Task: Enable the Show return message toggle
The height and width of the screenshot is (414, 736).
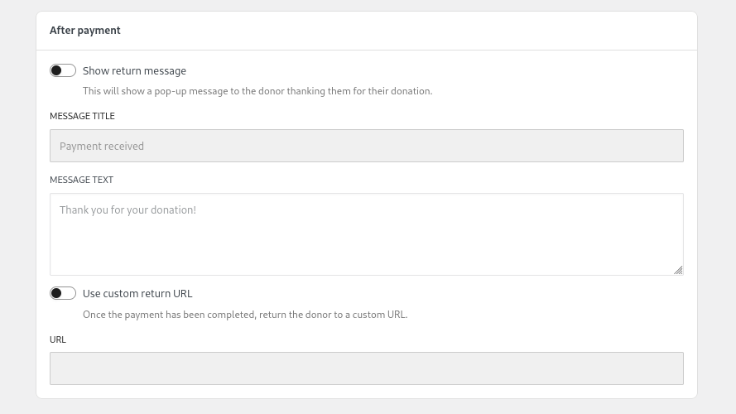Action: [x=63, y=70]
